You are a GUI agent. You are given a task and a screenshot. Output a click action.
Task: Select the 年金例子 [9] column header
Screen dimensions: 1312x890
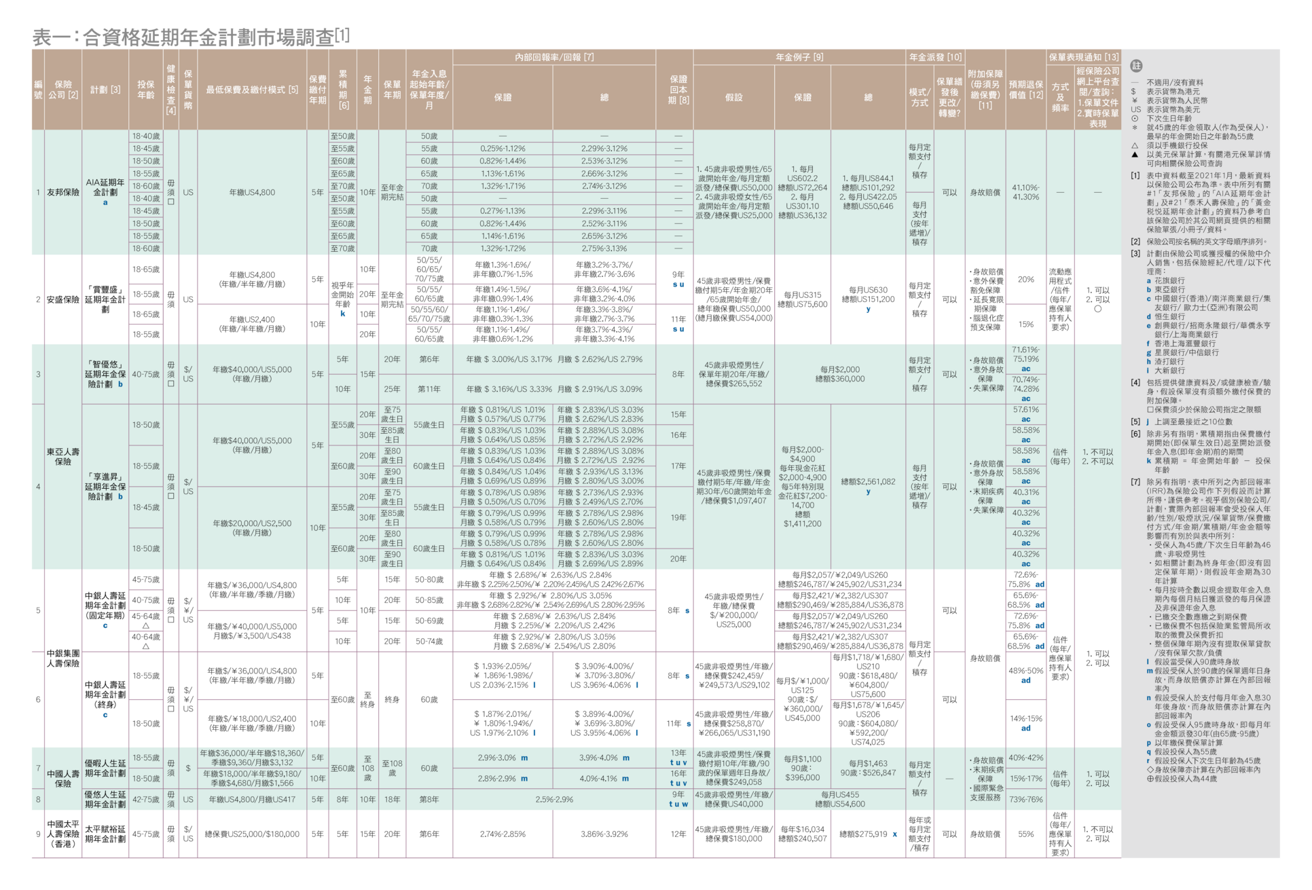click(799, 57)
